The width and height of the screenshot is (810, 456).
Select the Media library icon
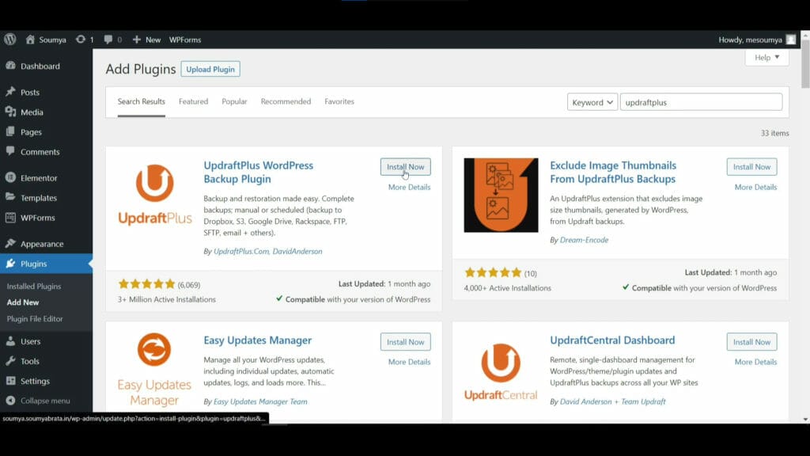pyautogui.click(x=10, y=112)
